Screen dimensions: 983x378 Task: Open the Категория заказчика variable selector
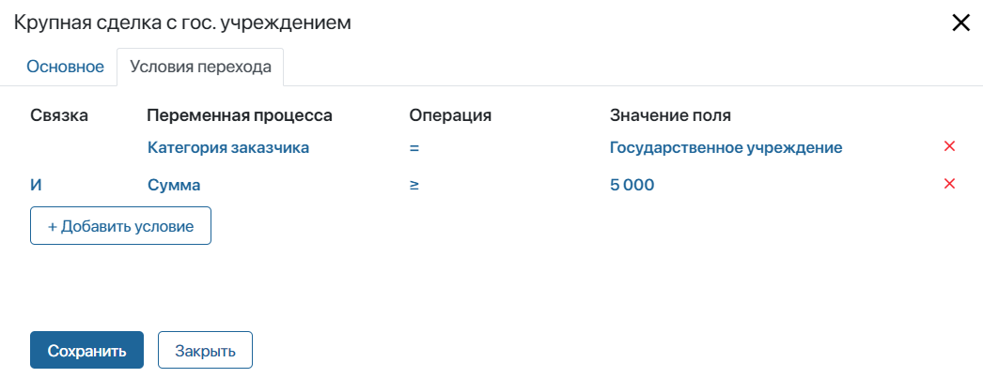pyautogui.click(x=228, y=148)
